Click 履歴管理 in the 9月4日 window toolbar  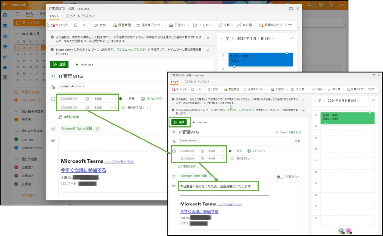(122, 25)
